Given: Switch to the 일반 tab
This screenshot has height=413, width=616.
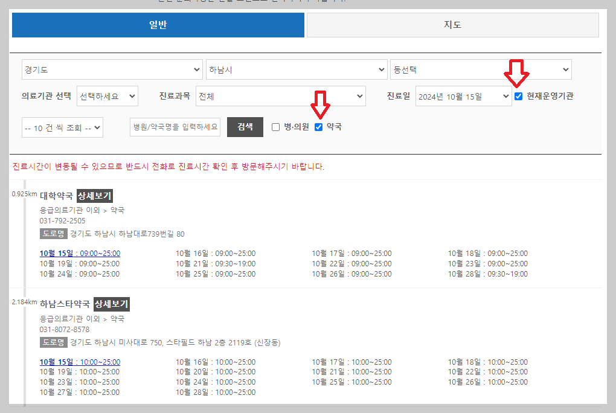Looking at the screenshot, I should point(158,25).
